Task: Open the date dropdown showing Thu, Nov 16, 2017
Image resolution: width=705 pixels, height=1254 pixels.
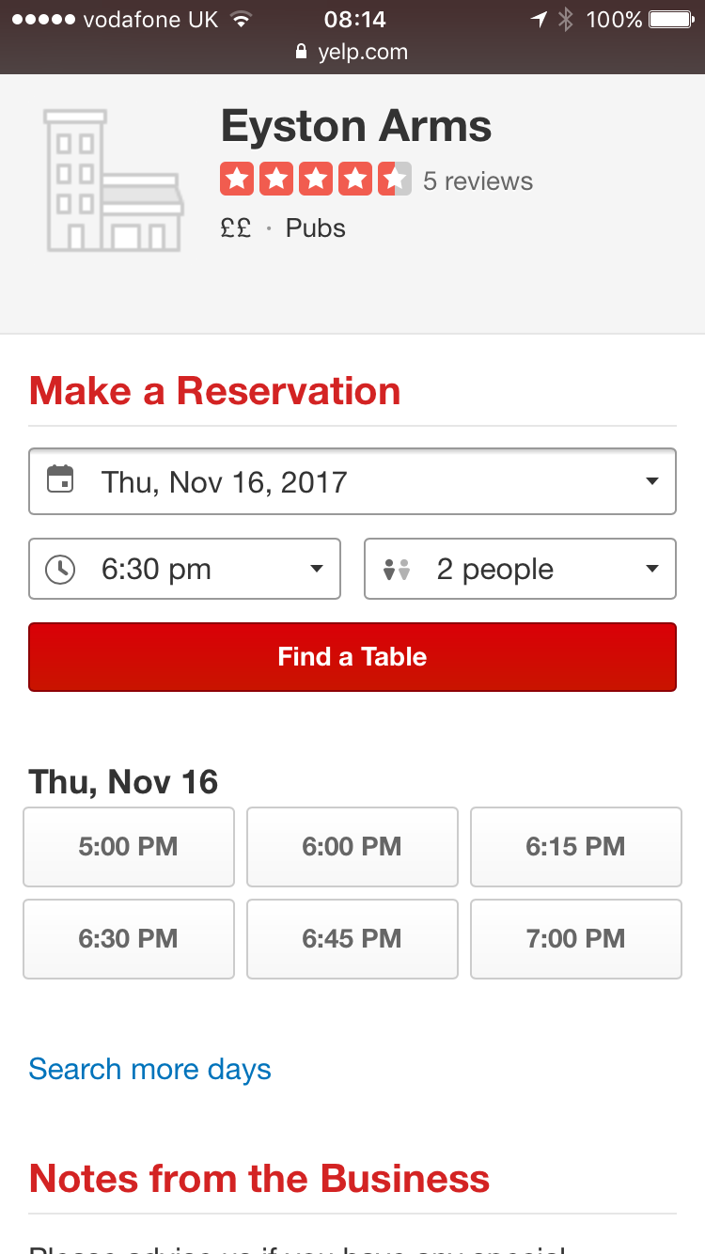Action: 352,481
